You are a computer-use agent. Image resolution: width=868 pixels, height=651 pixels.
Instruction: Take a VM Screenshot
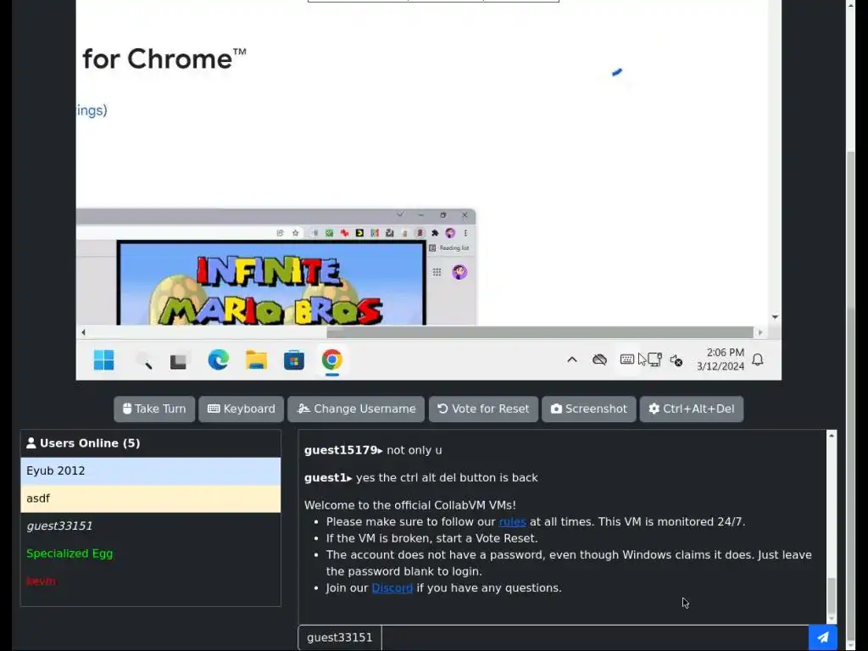coord(589,409)
